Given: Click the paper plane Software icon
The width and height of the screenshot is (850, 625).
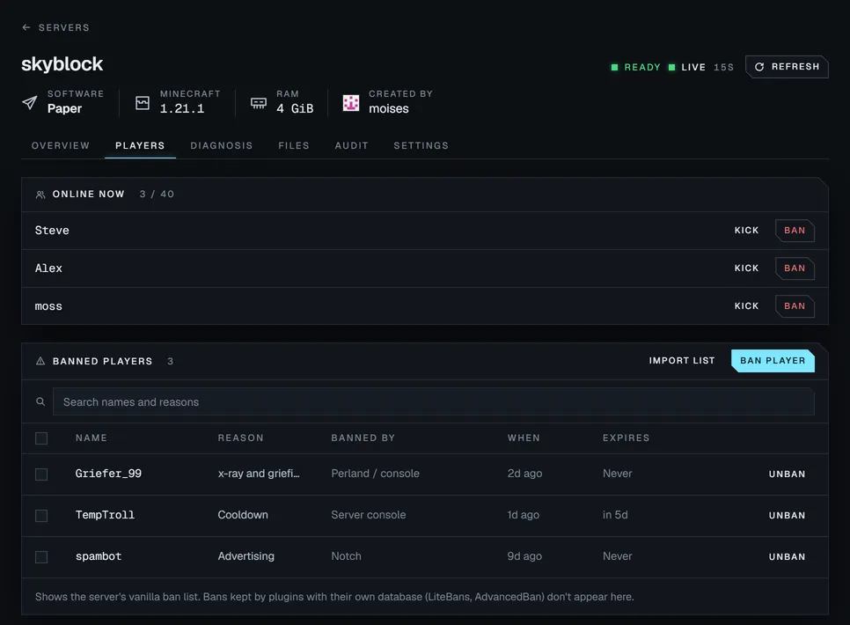Looking at the screenshot, I should (30, 102).
